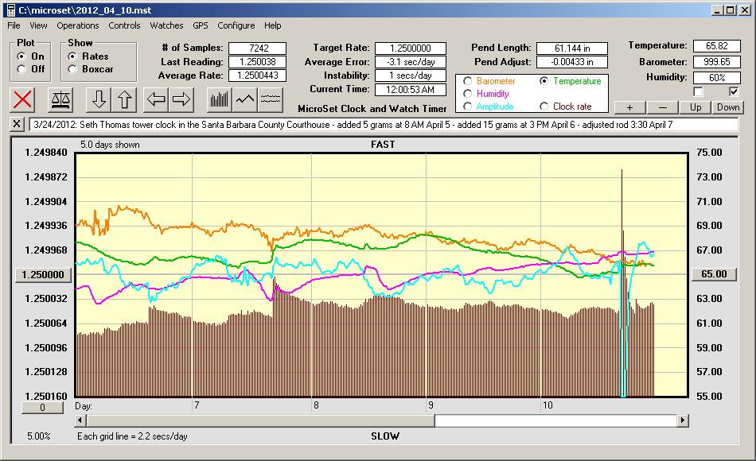
Task: Open the File menu
Action: (14, 25)
